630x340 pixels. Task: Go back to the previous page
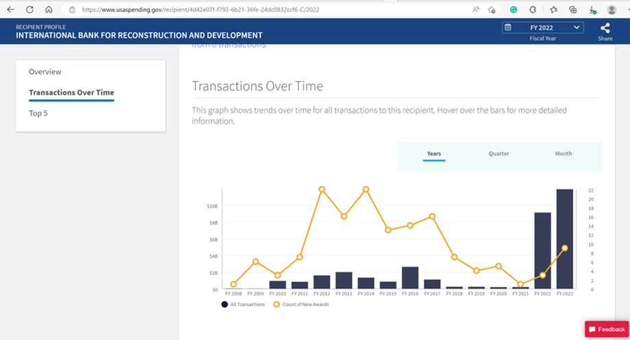click(10, 9)
